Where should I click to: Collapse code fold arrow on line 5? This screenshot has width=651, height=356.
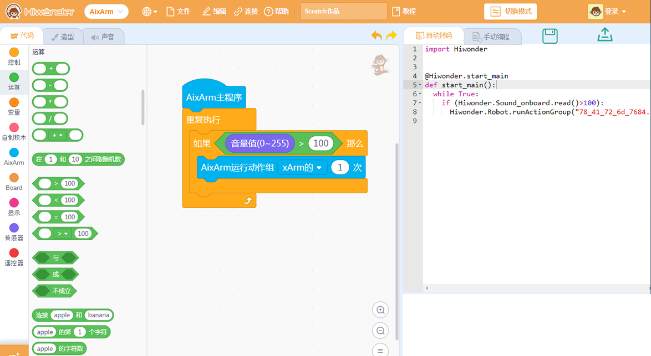420,85
